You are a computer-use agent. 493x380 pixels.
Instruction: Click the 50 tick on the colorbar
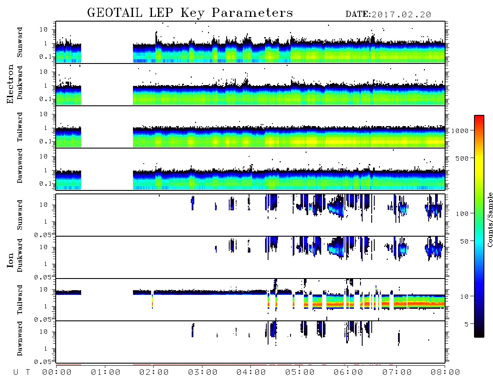click(464, 241)
